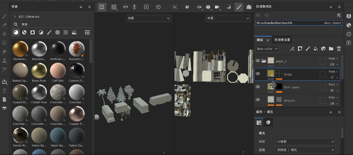Image resolution: width=353 pixels, height=155 pixels.
Task: Open the symmetry settings dropdown
Action: [200, 7]
